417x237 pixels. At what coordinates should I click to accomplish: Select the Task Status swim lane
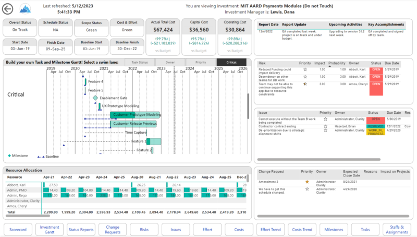pyautogui.click(x=140, y=62)
